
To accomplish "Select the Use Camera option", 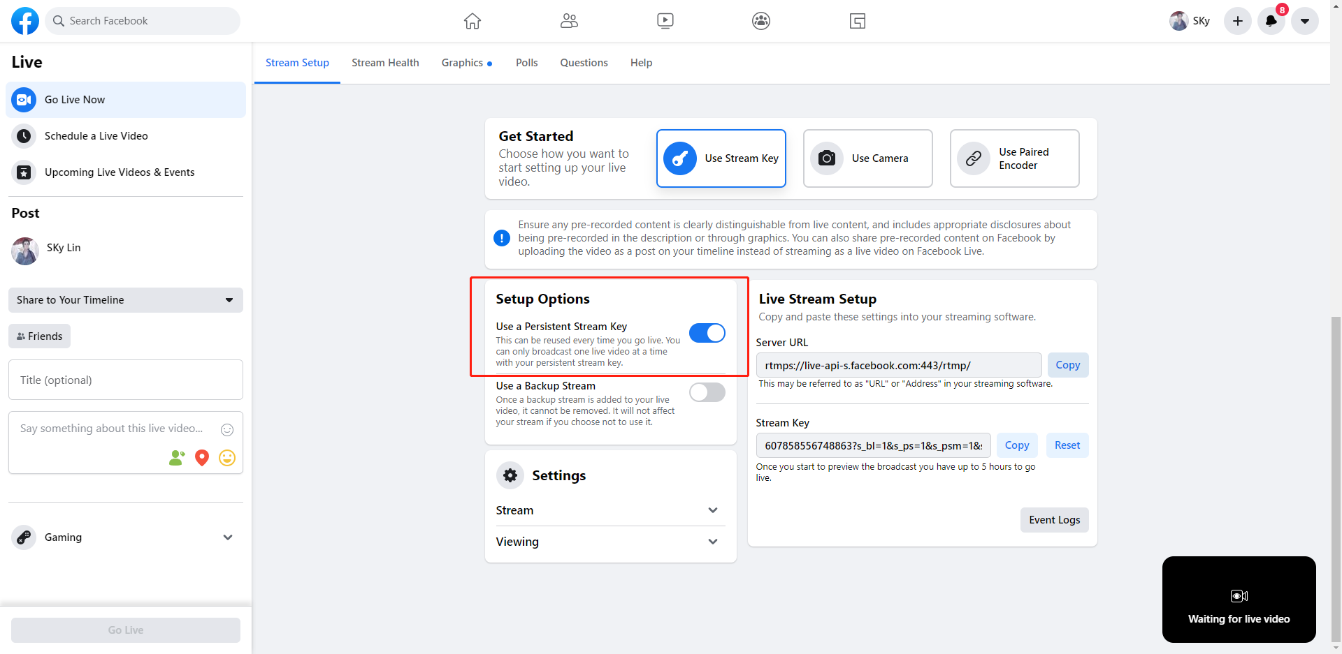I will point(868,158).
